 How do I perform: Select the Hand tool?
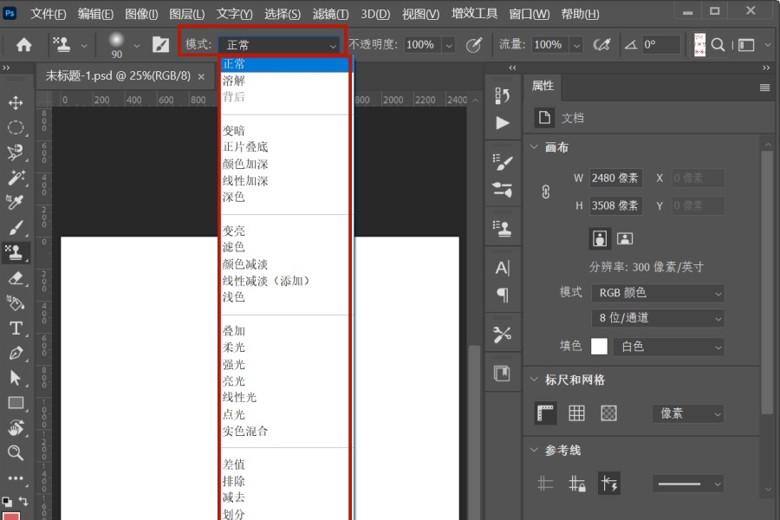(16, 427)
